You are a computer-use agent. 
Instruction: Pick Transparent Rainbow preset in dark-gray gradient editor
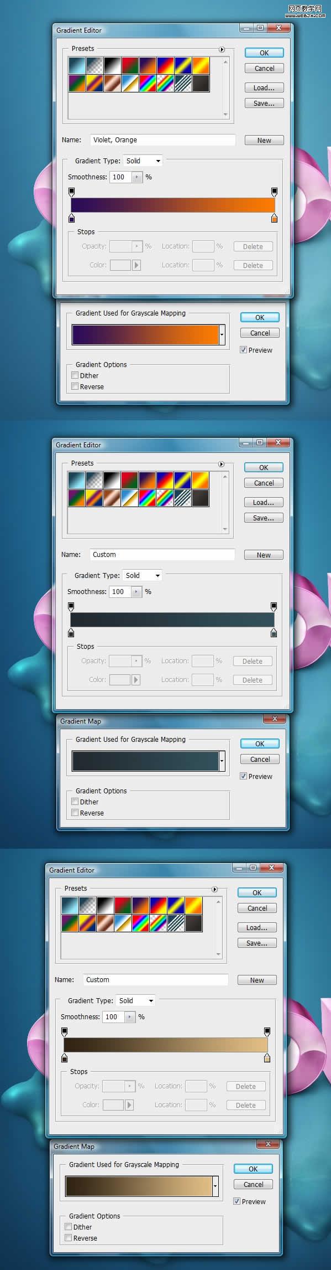coord(165,498)
